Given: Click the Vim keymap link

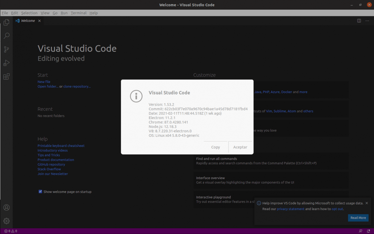Looking at the screenshot, I should coord(269,111).
